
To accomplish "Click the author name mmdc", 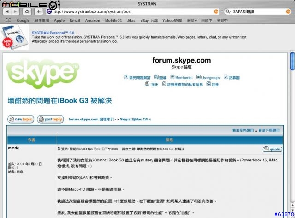I will 13,148.
